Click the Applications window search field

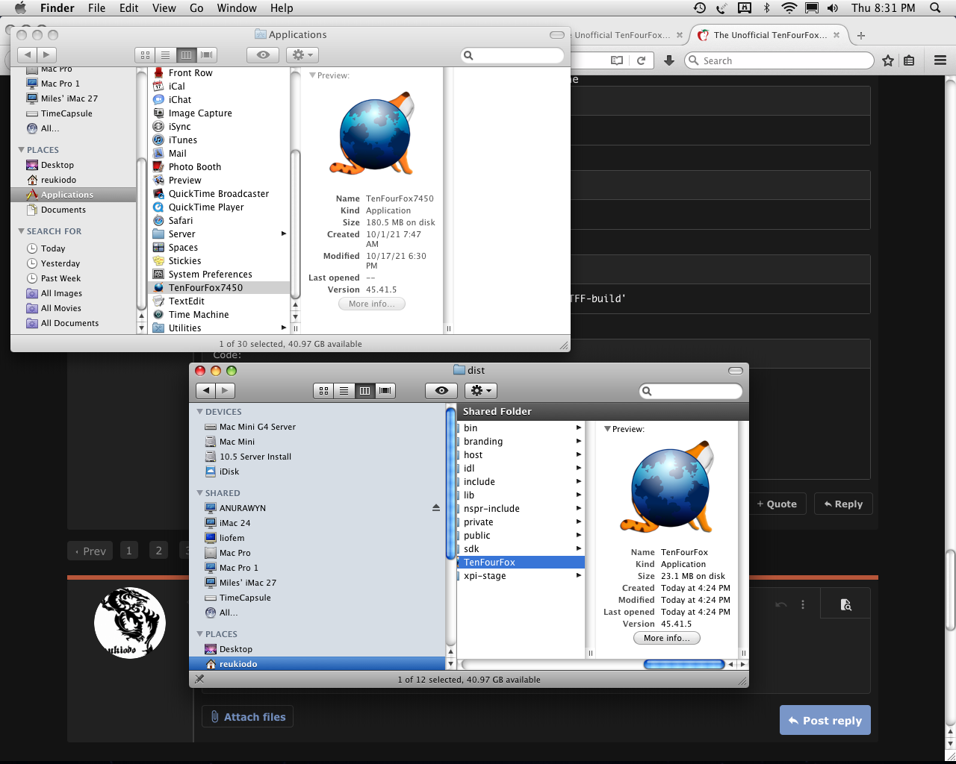point(512,55)
